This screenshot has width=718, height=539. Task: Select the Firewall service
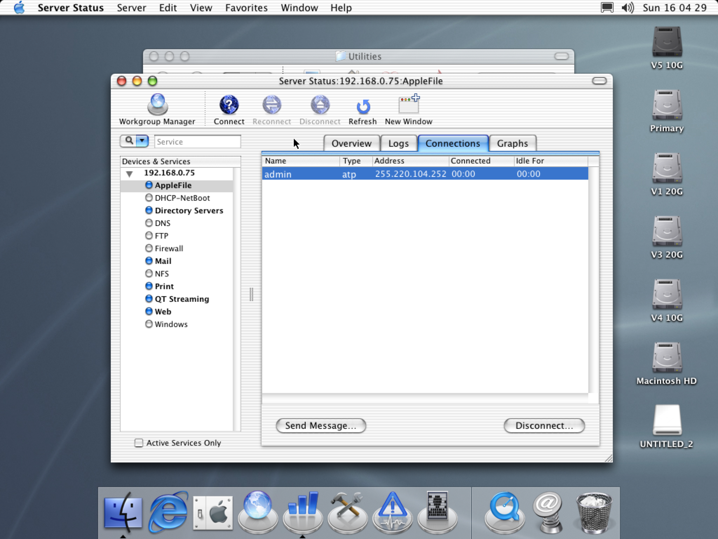point(177,248)
